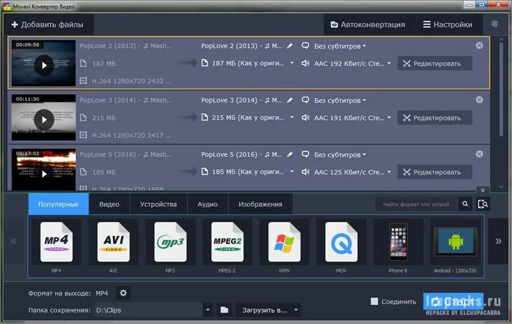The width and height of the screenshot is (512, 324).
Task: Click the icon right of Настройки
Action: click(x=495, y=24)
